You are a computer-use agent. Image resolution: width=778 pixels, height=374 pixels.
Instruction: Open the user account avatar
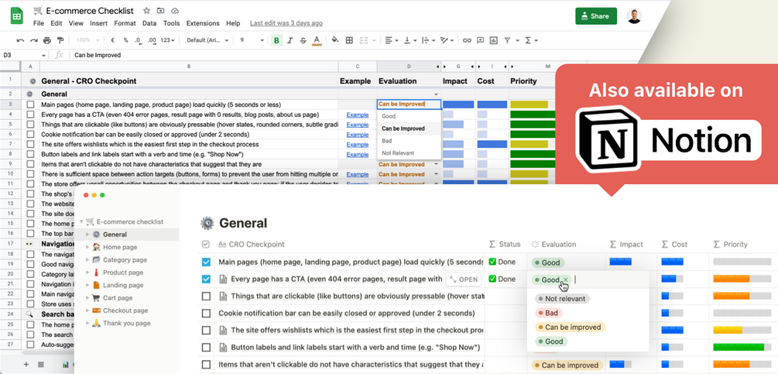633,15
